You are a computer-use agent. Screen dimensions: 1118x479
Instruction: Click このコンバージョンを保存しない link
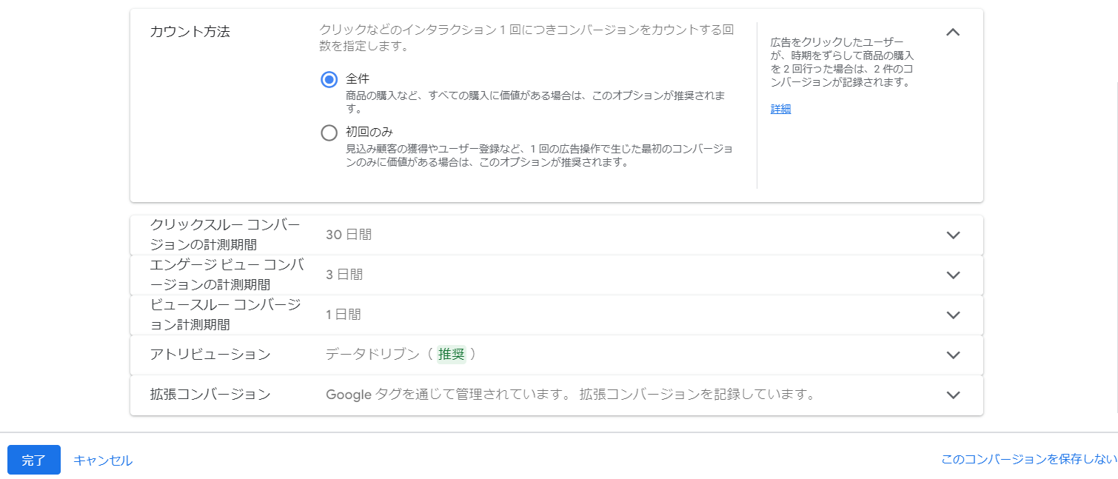pyautogui.click(x=1029, y=459)
